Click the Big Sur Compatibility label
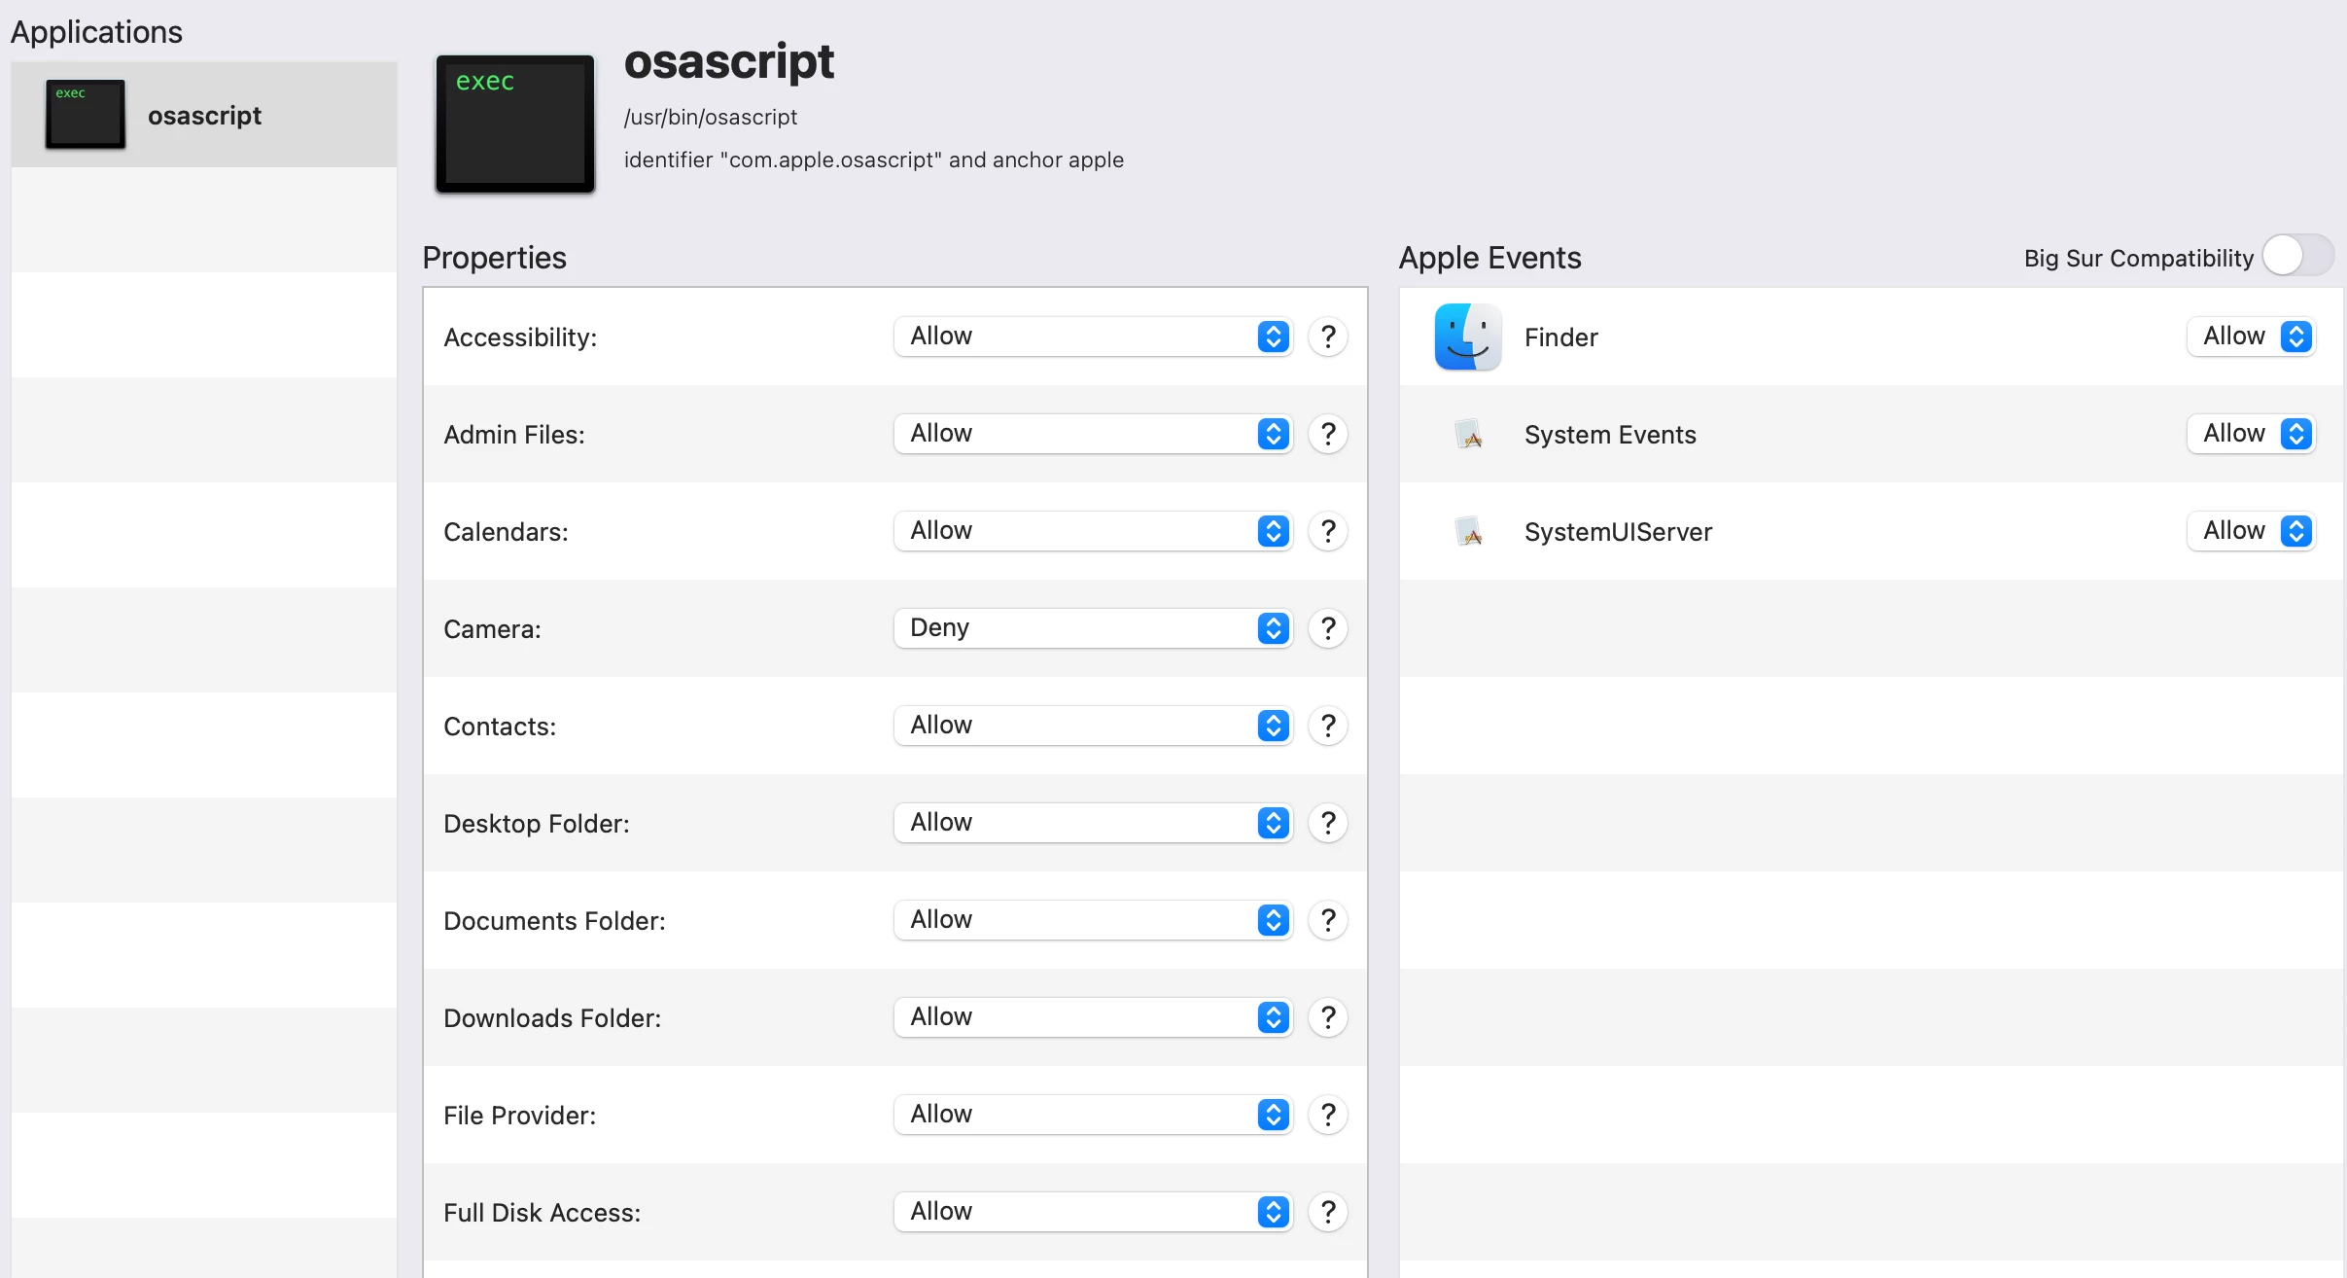 click(2138, 258)
